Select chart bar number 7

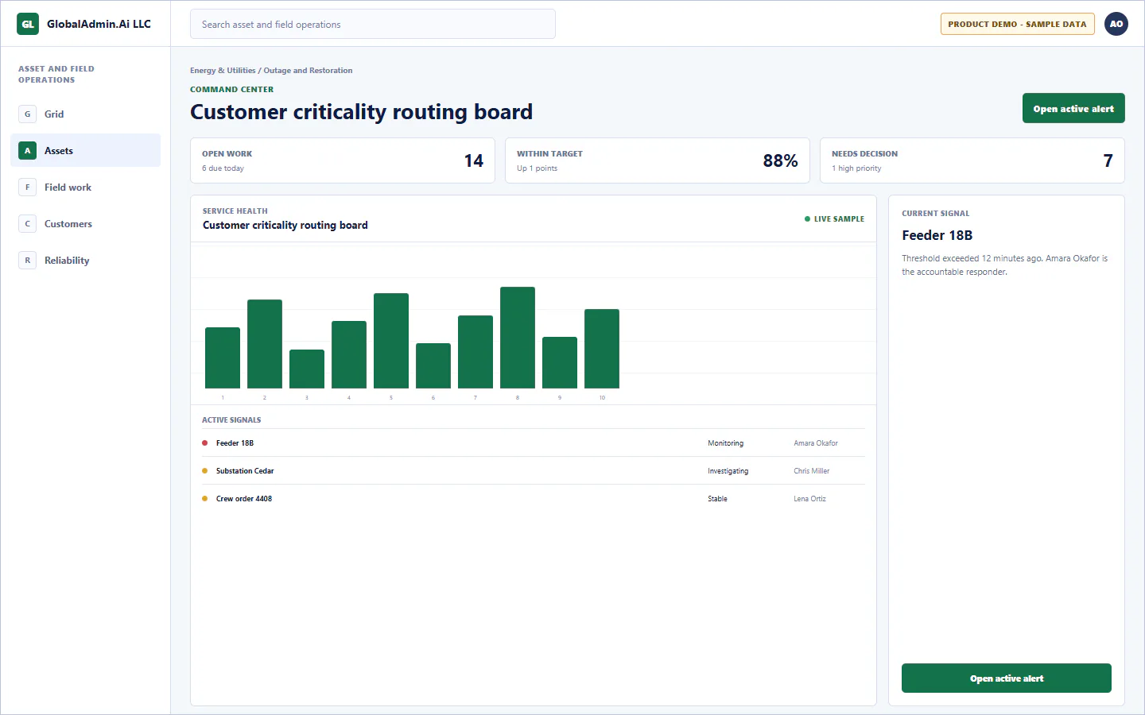(x=475, y=352)
